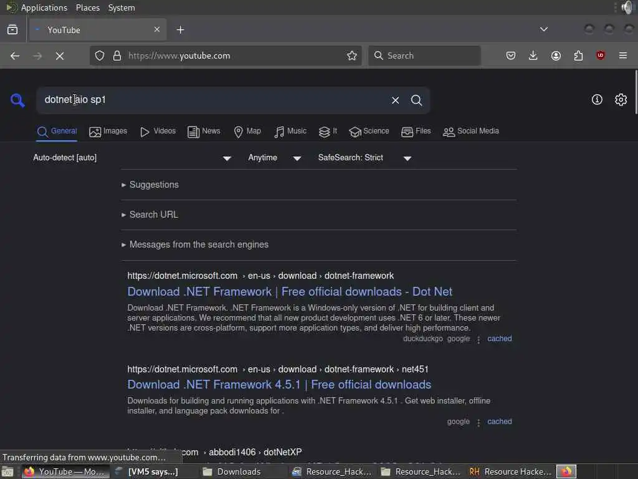Switch to News search category

[x=204, y=131]
